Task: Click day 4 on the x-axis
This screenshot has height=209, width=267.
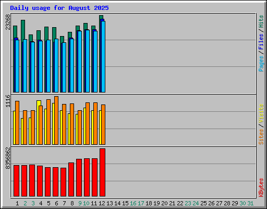Action: [x=41, y=203]
